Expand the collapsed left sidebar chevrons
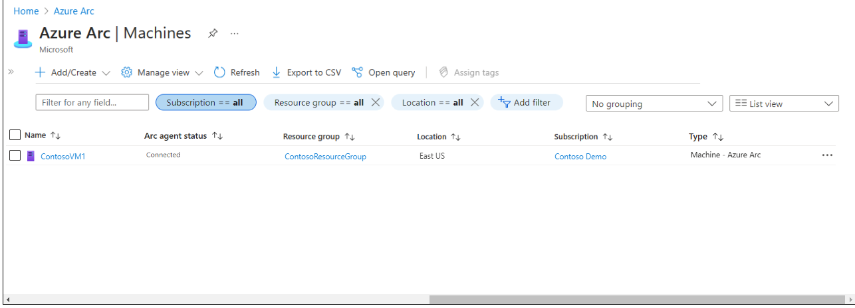The height and width of the screenshot is (308, 855). pos(11,72)
